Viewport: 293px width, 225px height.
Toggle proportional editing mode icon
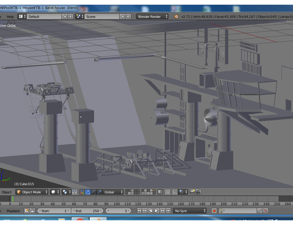tap(168, 192)
